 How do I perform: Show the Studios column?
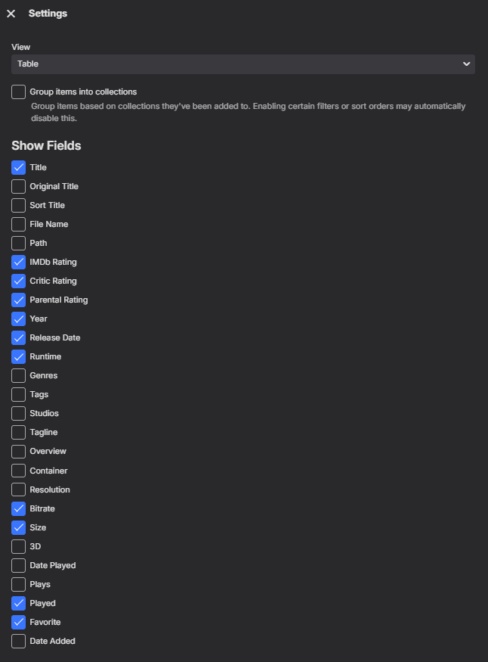click(18, 413)
